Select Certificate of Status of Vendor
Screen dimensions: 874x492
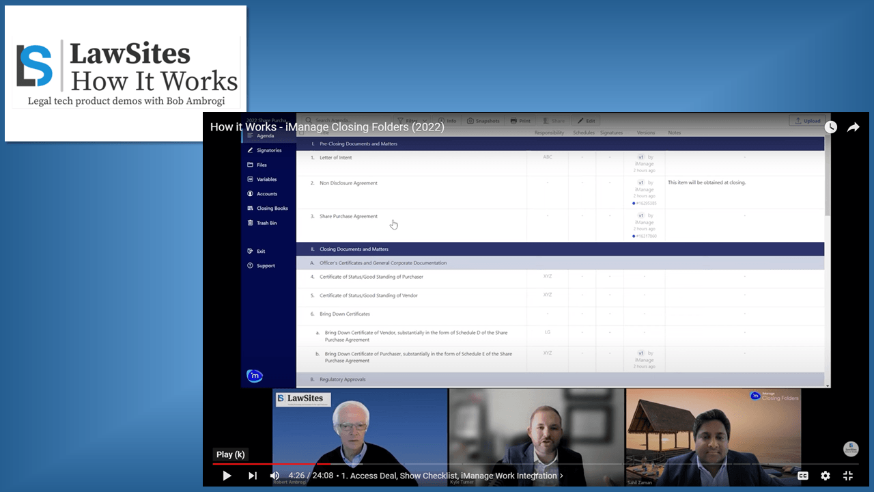(x=560, y=296)
